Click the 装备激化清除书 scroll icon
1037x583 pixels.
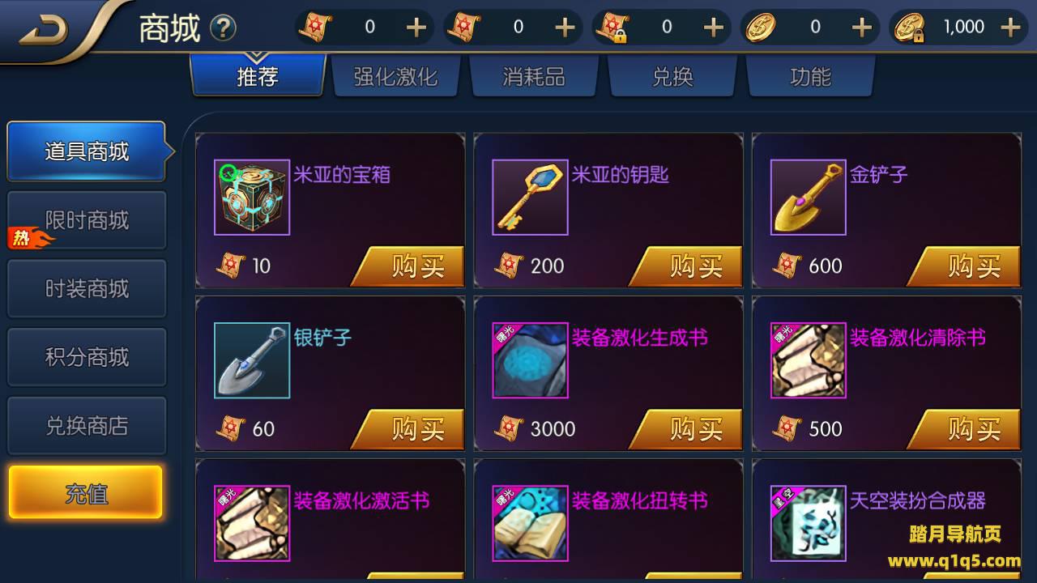pyautogui.click(x=808, y=360)
